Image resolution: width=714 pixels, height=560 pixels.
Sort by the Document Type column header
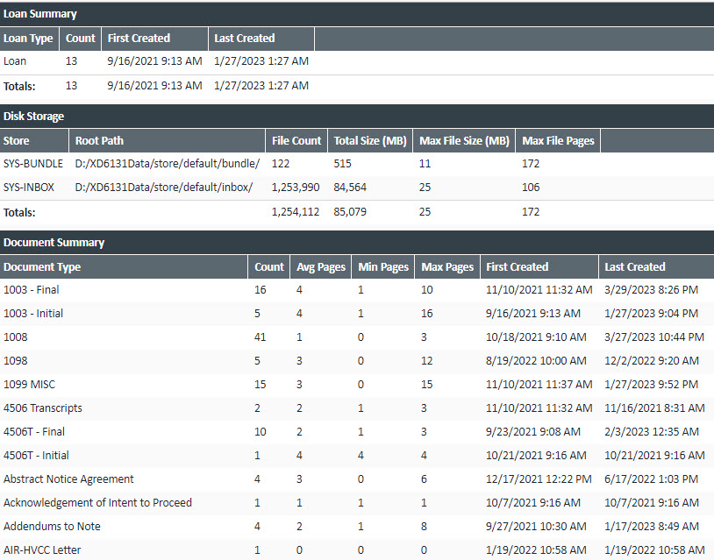[x=42, y=267]
